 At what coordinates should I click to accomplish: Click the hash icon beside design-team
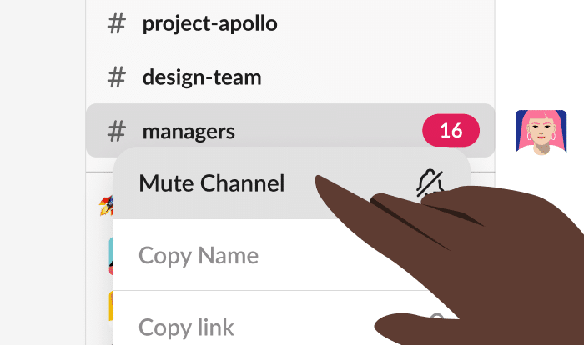(x=117, y=77)
